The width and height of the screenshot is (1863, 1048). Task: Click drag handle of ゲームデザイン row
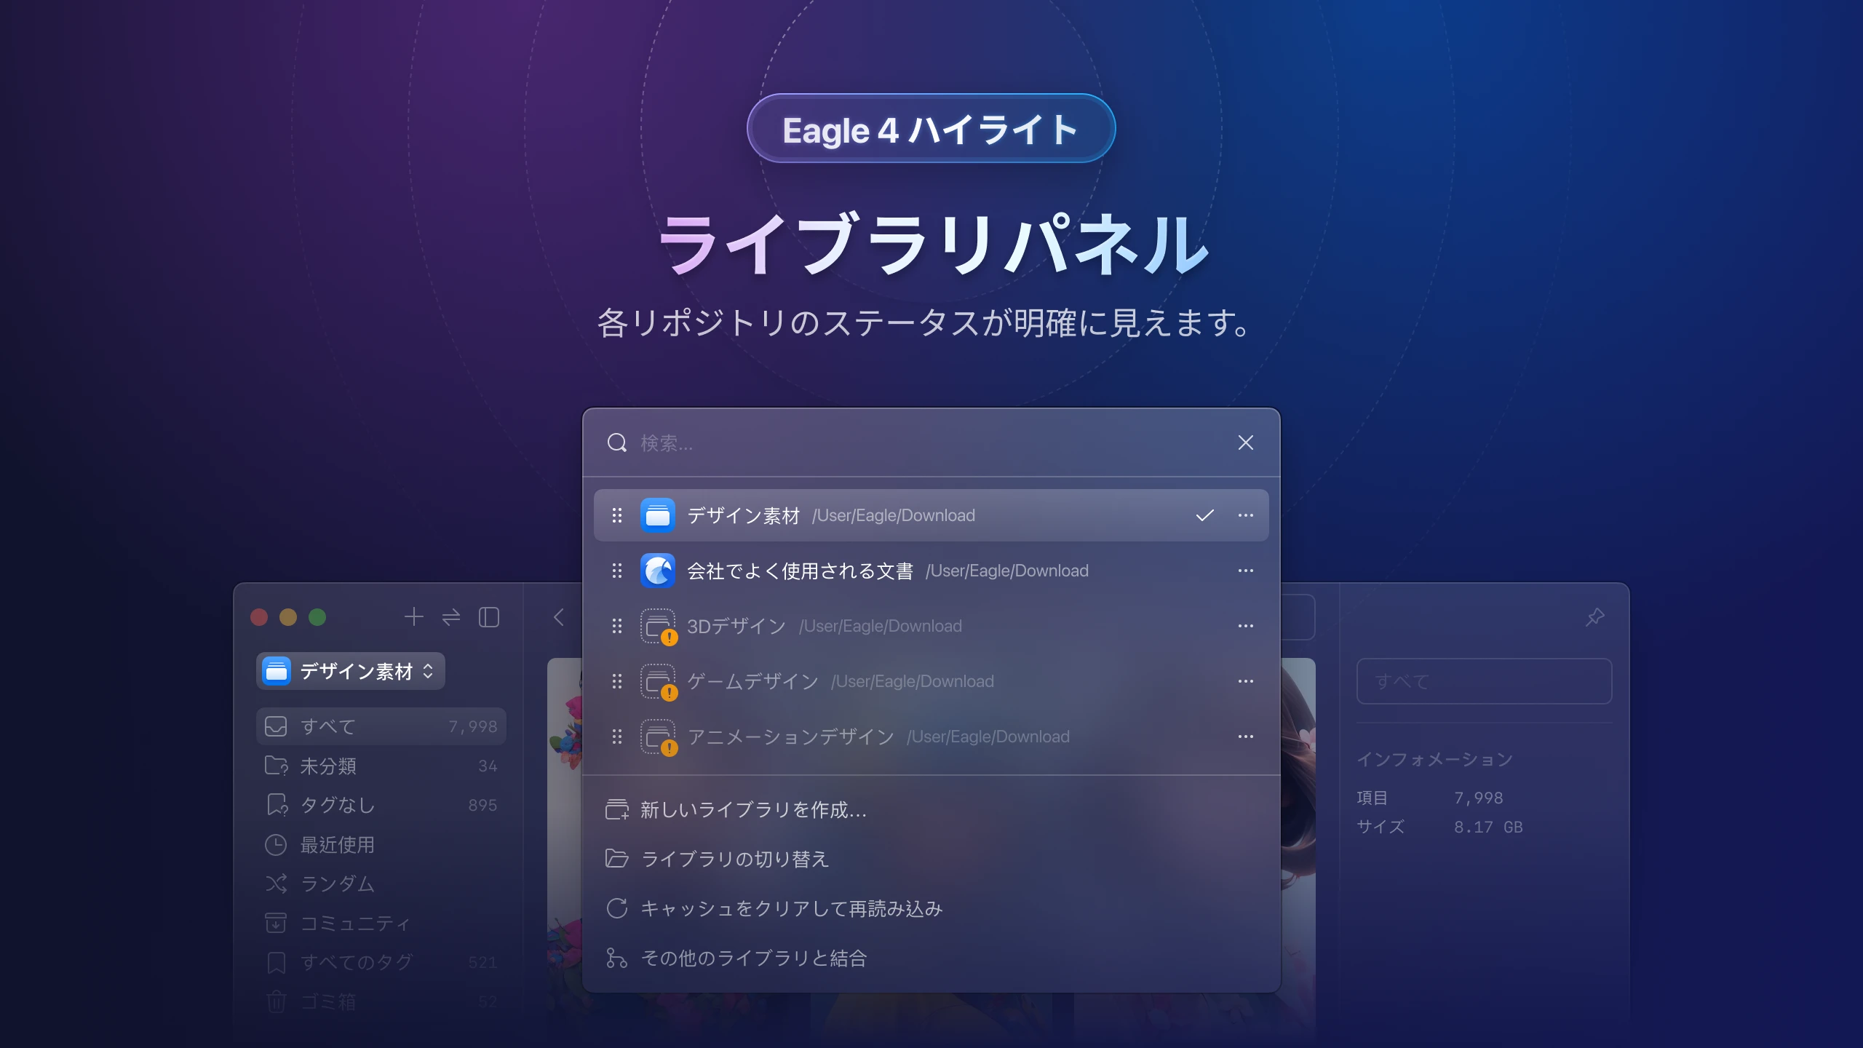[x=617, y=681]
